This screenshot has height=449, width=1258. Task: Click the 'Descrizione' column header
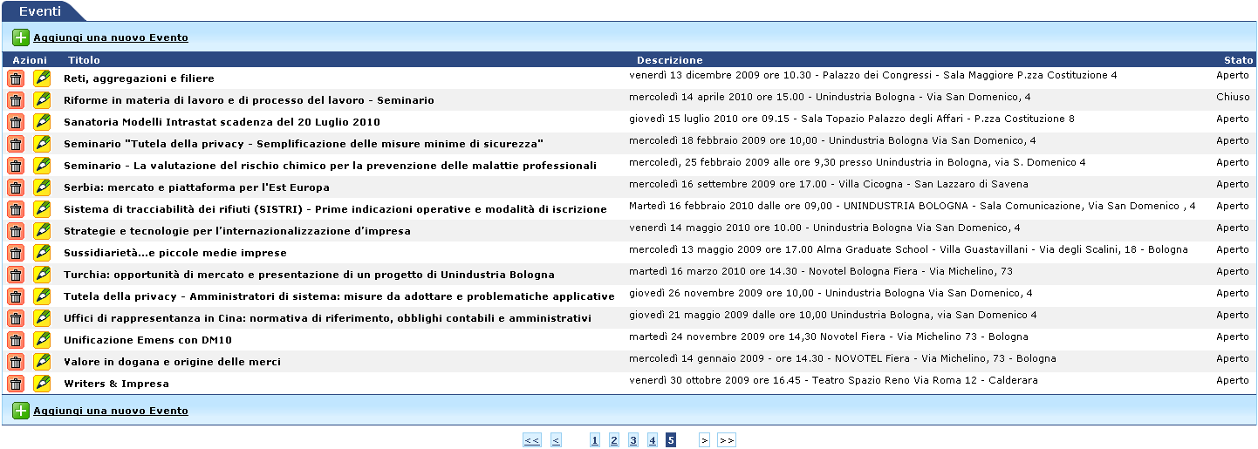tap(669, 60)
